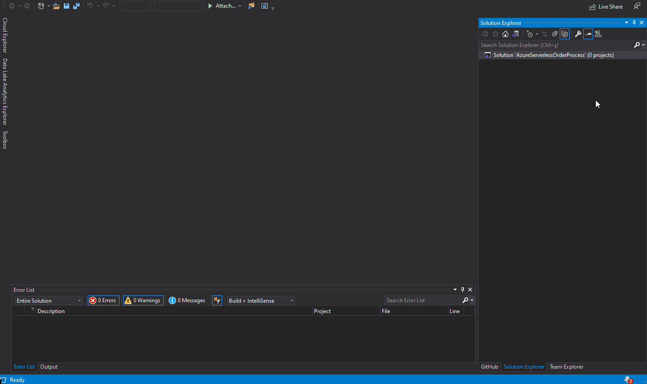Select the Solution Explorer bottom tab
The image size is (647, 384).
[524, 367]
